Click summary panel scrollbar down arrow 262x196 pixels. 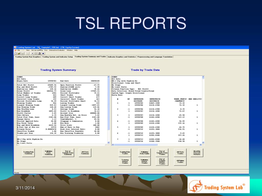point(108,142)
